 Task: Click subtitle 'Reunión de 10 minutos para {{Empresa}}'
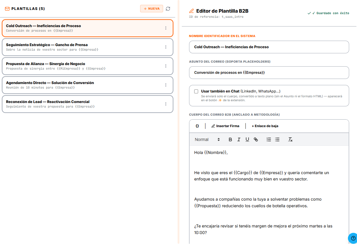coord(40,88)
